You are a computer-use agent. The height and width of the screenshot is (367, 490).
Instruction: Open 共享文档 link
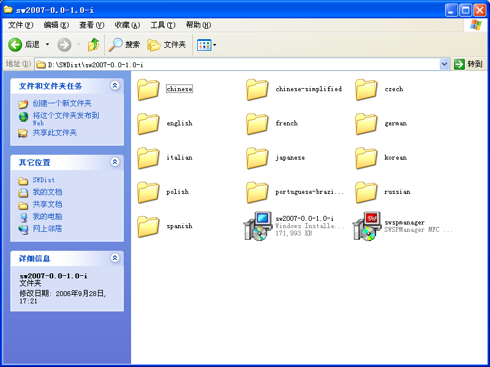click(x=47, y=204)
